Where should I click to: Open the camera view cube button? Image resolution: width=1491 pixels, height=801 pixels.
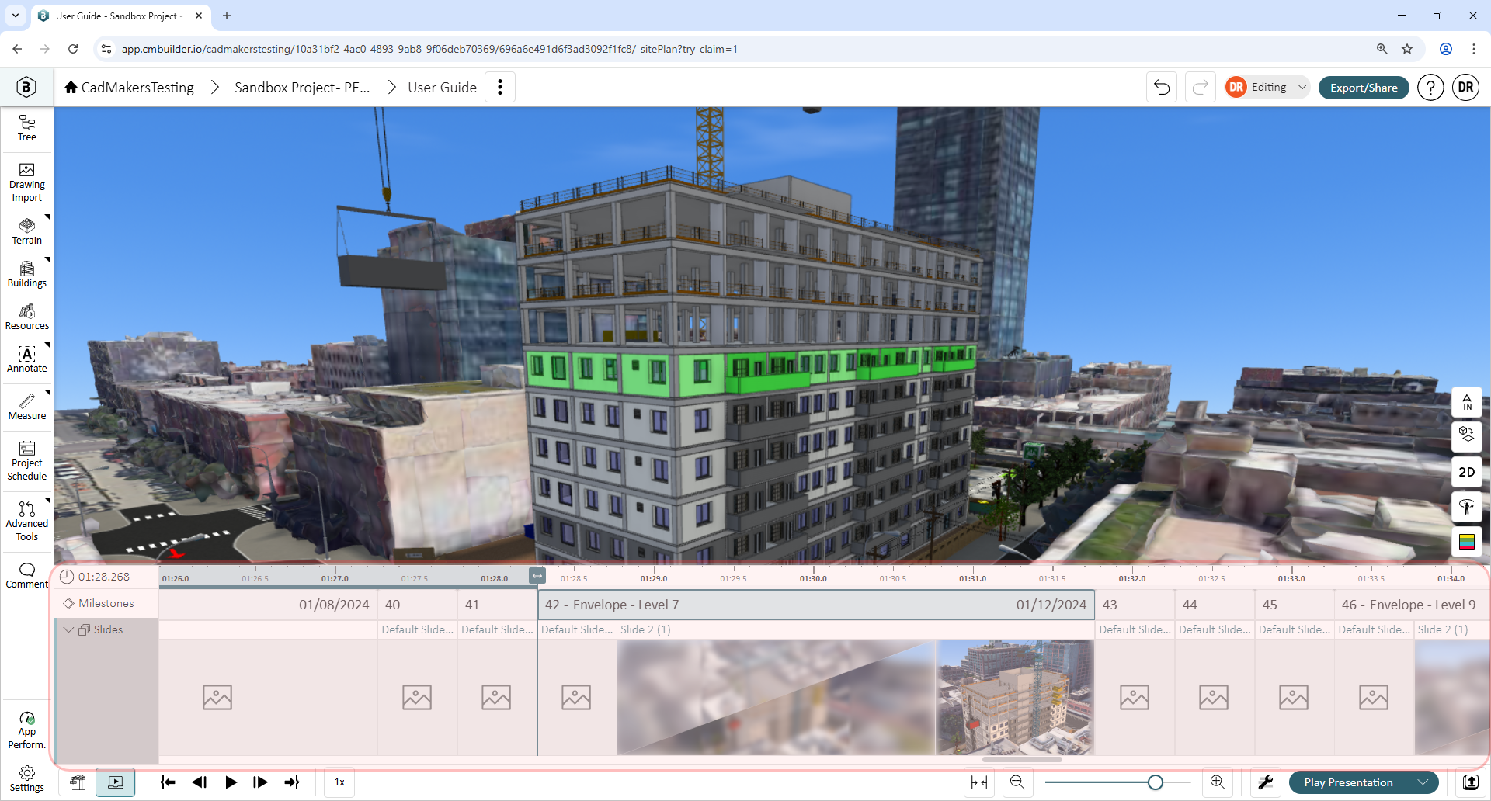click(x=1467, y=436)
